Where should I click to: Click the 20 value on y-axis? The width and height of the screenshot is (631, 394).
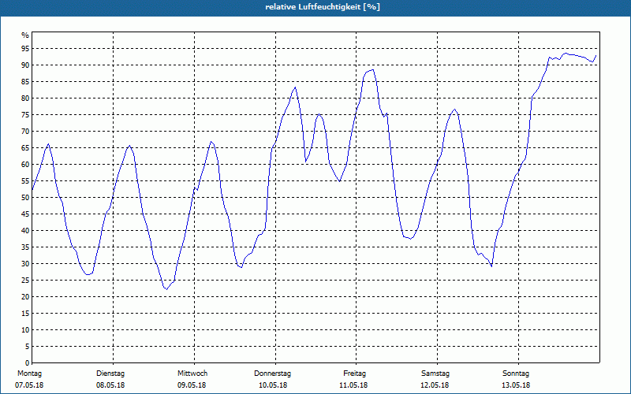click(25, 297)
